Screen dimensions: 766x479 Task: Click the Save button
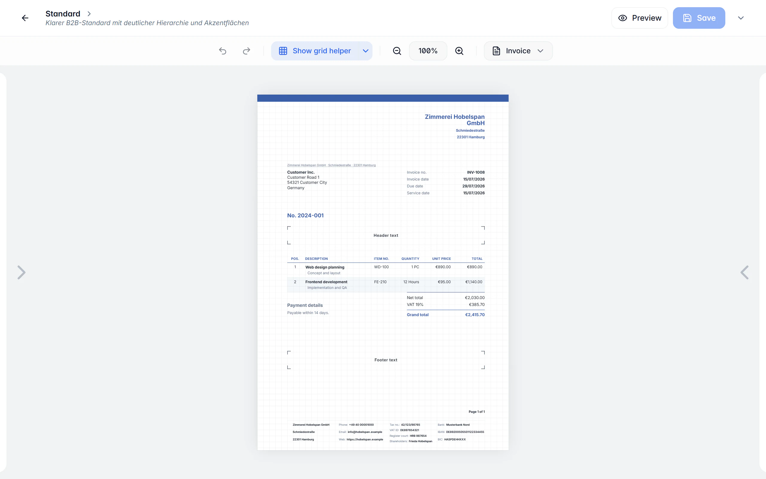[x=699, y=18]
